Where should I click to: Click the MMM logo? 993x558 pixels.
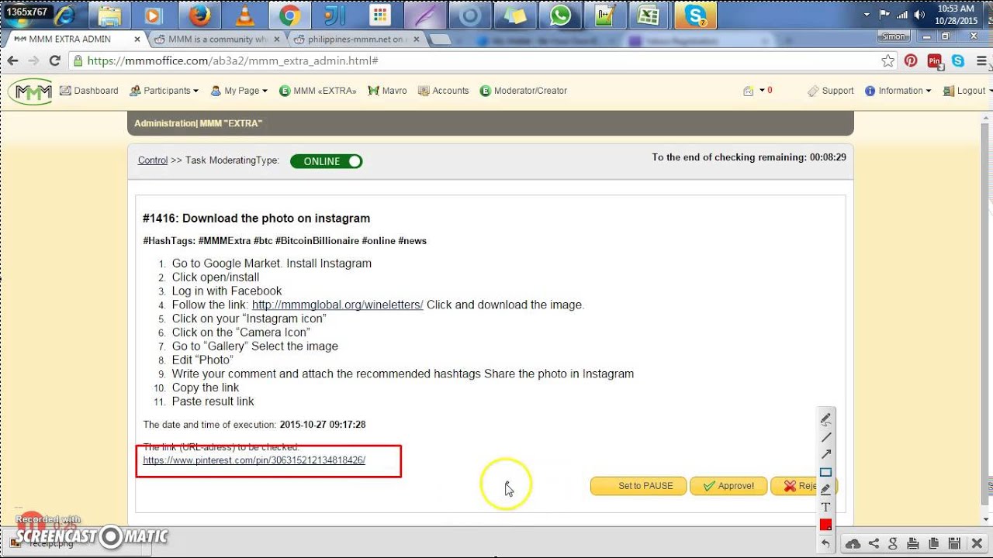click(30, 91)
